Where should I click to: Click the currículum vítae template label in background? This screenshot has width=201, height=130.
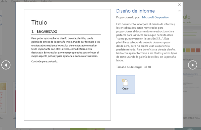[x=191, y=118]
